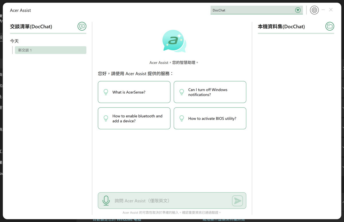Click the lightbulb by Windows notifications question
The height and width of the screenshot is (222, 344).
[181, 92]
